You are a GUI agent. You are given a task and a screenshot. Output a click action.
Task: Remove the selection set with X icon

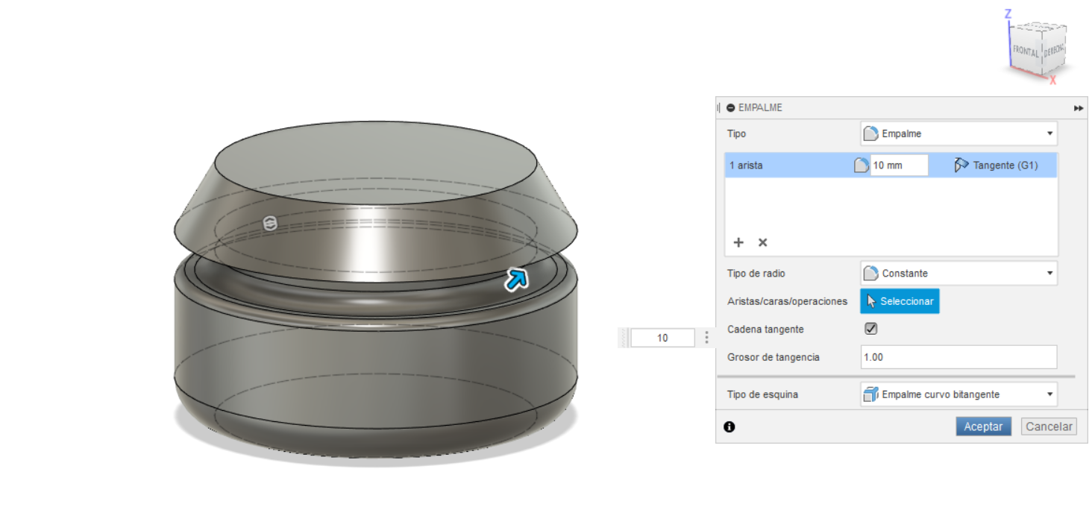click(762, 242)
